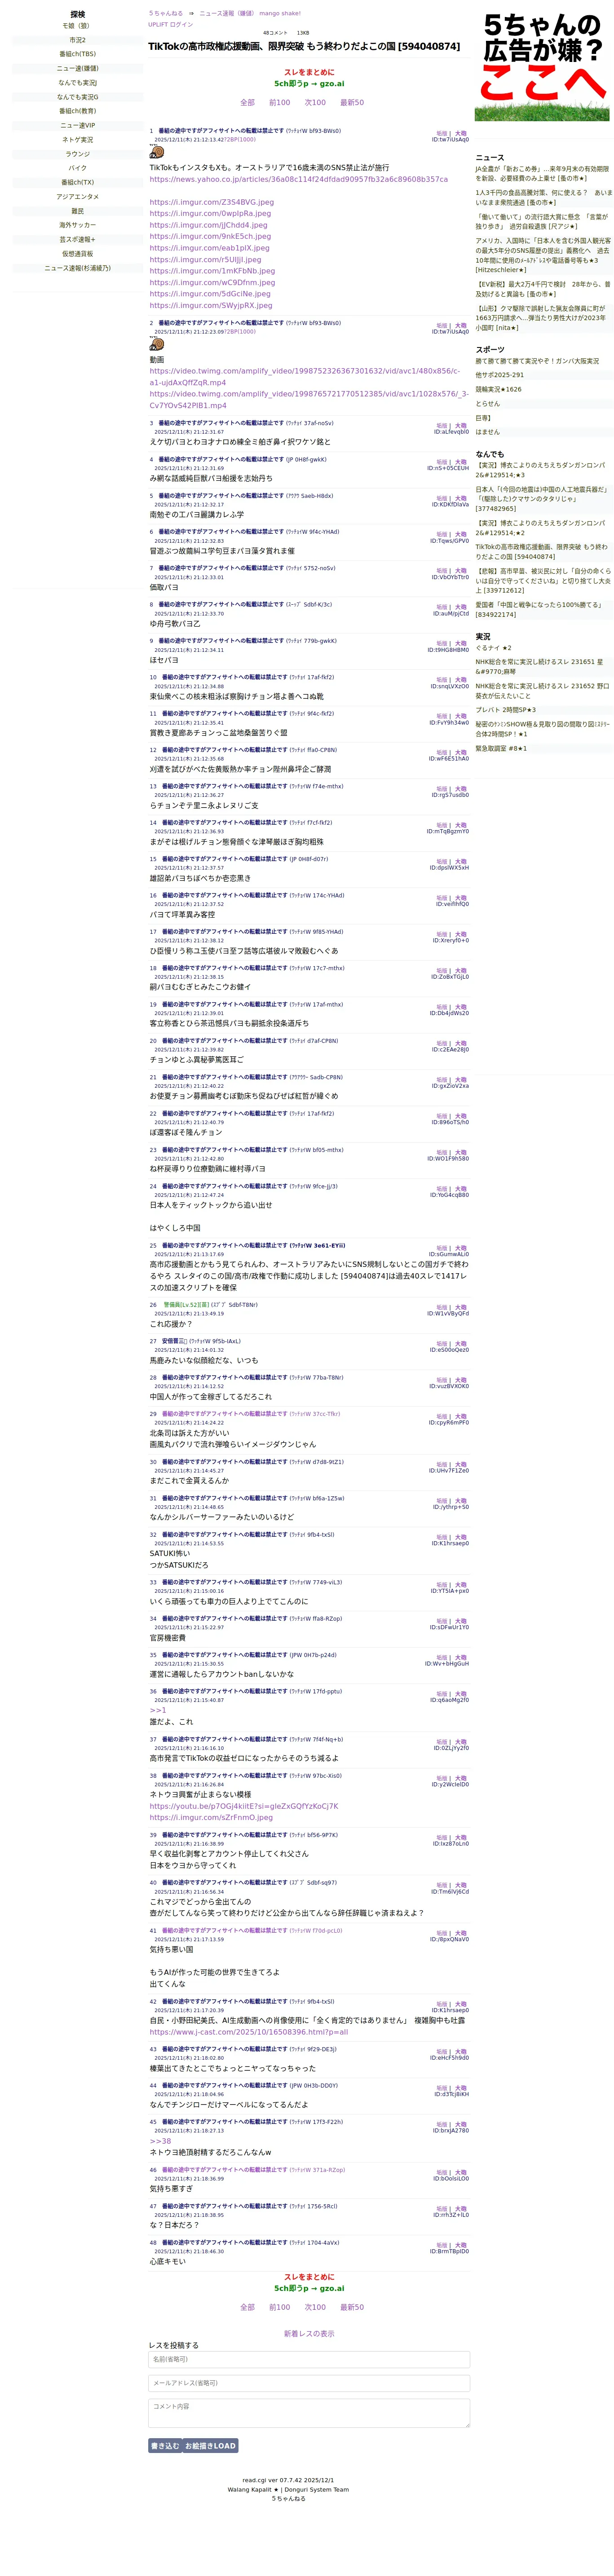
Task: Click 次100 below the thread title
Action: coord(315,103)
